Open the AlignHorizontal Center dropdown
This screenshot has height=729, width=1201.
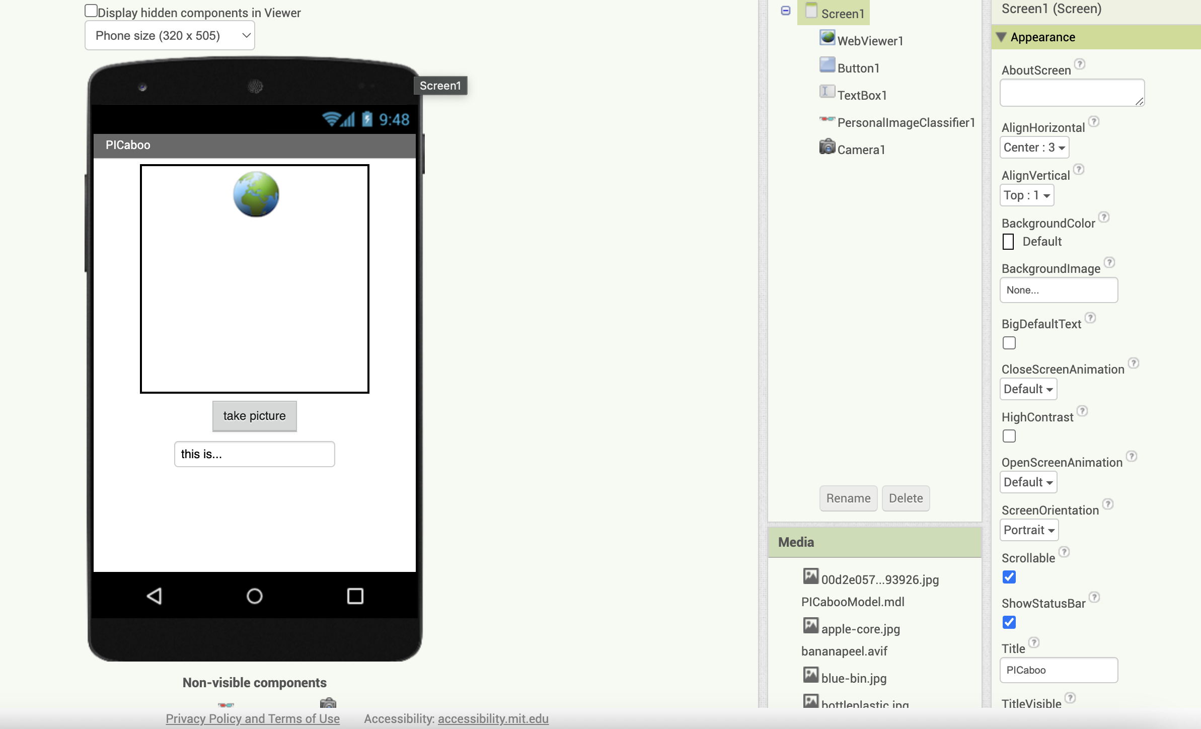(1034, 148)
